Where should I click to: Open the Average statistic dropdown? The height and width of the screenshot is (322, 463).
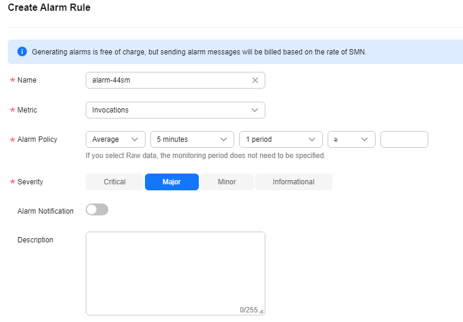point(116,139)
